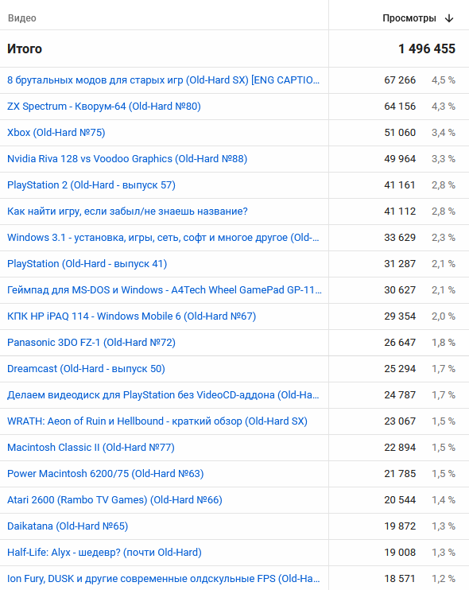Viewport: 469px width, 590px height.
Task: Select Dreamcast (Old-Hard - выпуск 50) link
Action: 86,369
